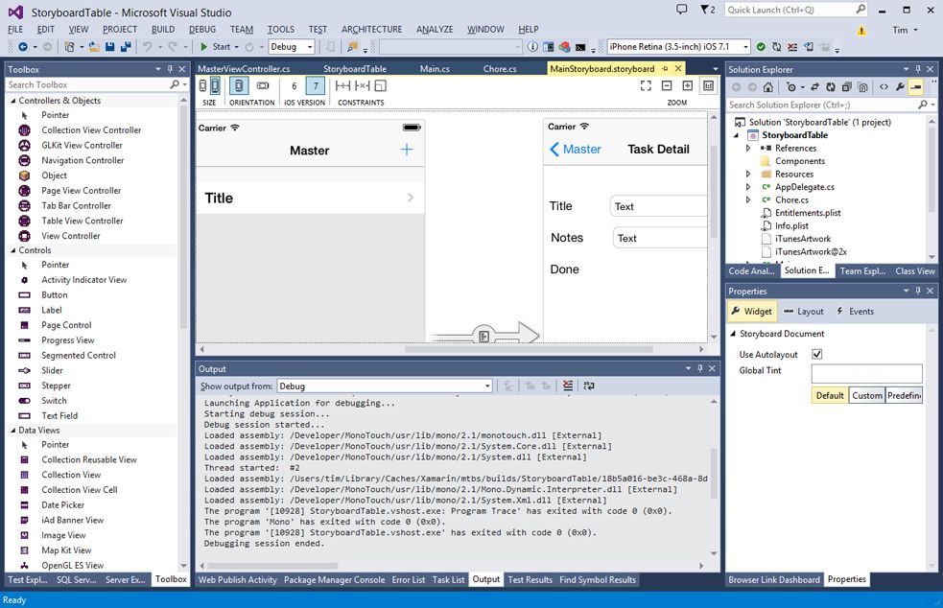
Task: Click the Global Tint color box
Action: point(866,373)
